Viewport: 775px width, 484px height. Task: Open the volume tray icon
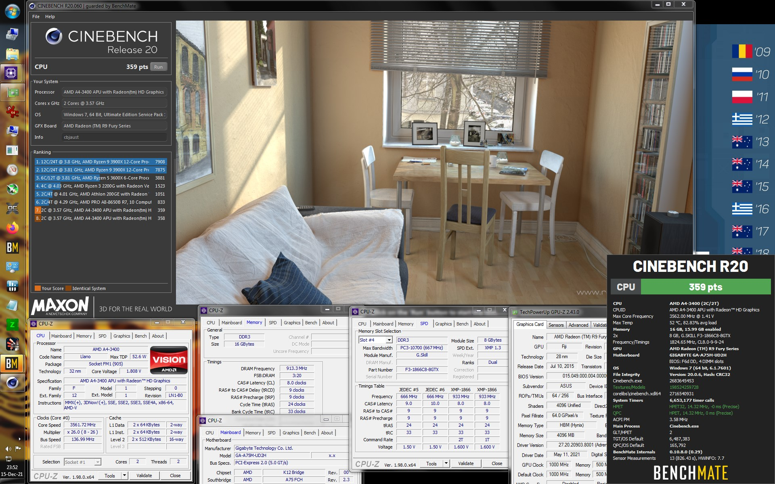8,449
